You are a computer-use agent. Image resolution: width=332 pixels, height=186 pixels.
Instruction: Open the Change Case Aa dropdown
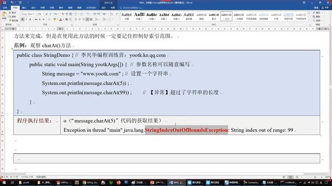click(x=57, y=14)
